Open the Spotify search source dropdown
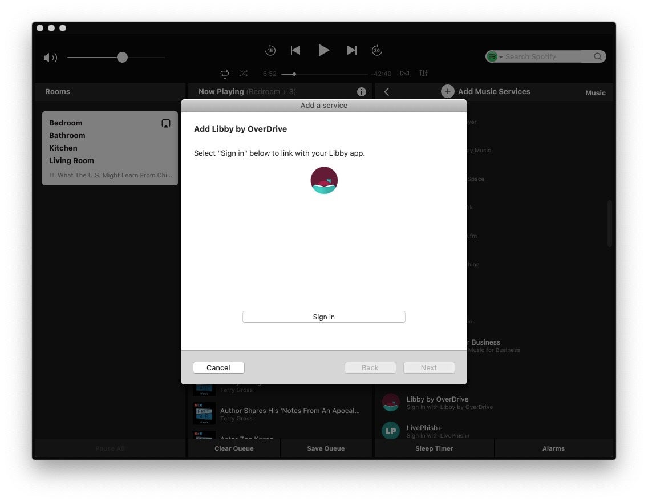This screenshot has height=502, width=648. (x=494, y=56)
